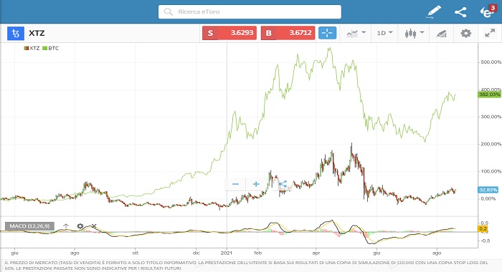The width and height of the screenshot is (502, 272).
Task: Click the 0,2 MACD value label
Action: [x=483, y=228]
